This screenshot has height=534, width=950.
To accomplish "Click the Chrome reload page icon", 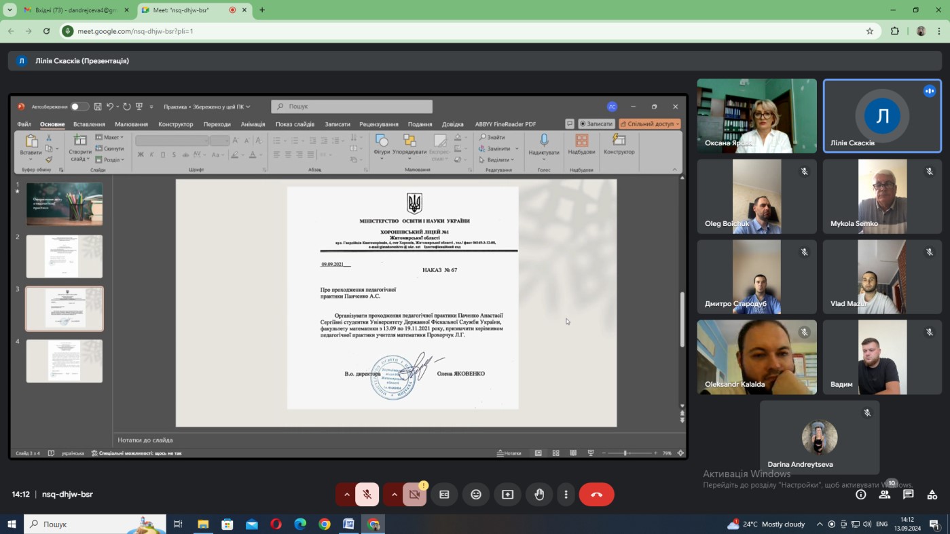I will [46, 31].
